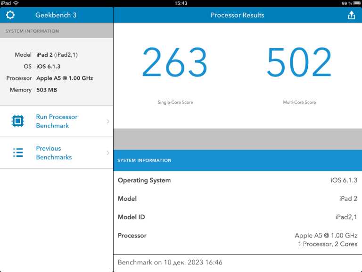The image size is (362, 272).
Task: Tap the benchmark date footer text
Action: tap(170, 262)
